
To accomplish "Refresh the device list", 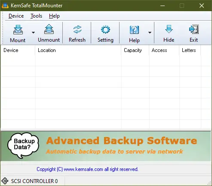I will [x=77, y=29].
